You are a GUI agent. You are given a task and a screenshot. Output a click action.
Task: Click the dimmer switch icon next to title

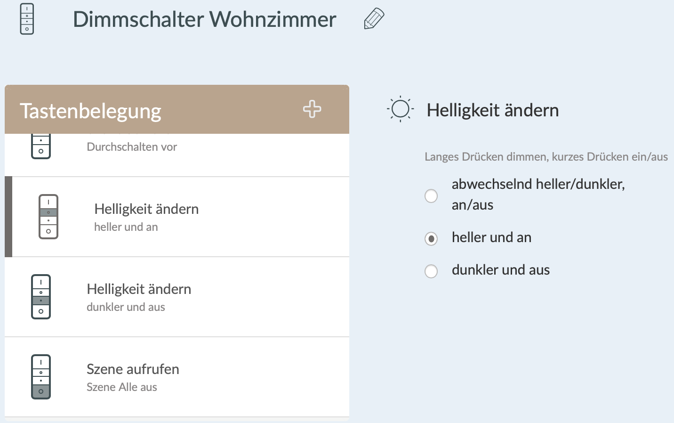(x=27, y=19)
